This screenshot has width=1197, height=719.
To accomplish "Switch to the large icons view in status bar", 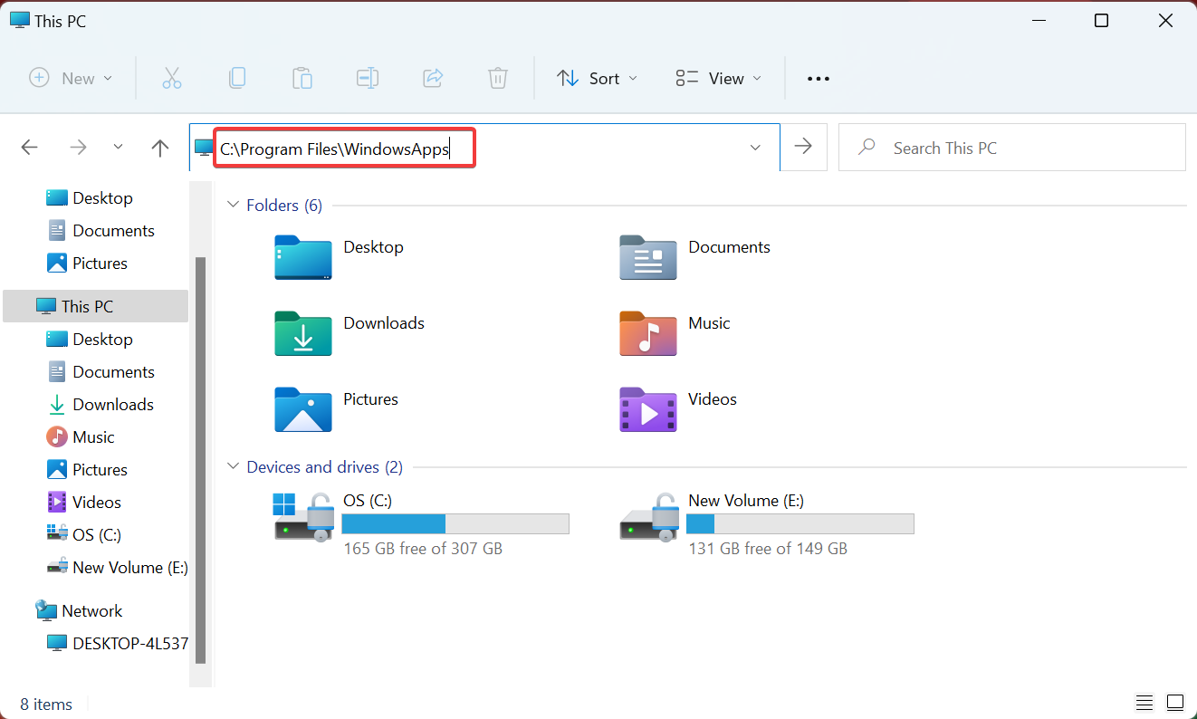I will coord(1175,703).
